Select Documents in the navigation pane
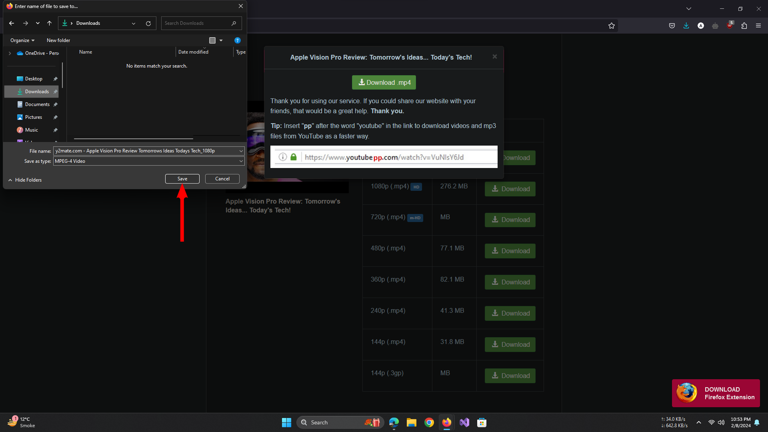The width and height of the screenshot is (768, 432). pos(37,104)
